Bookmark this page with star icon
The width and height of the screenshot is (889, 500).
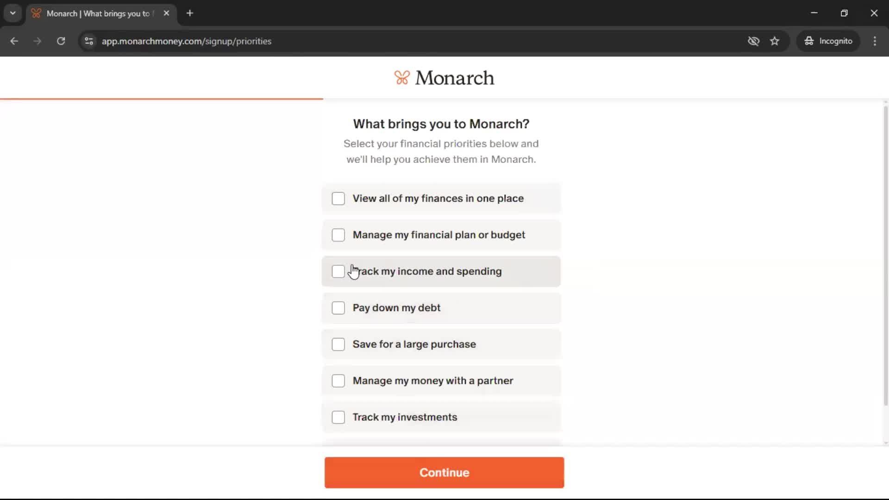click(775, 41)
